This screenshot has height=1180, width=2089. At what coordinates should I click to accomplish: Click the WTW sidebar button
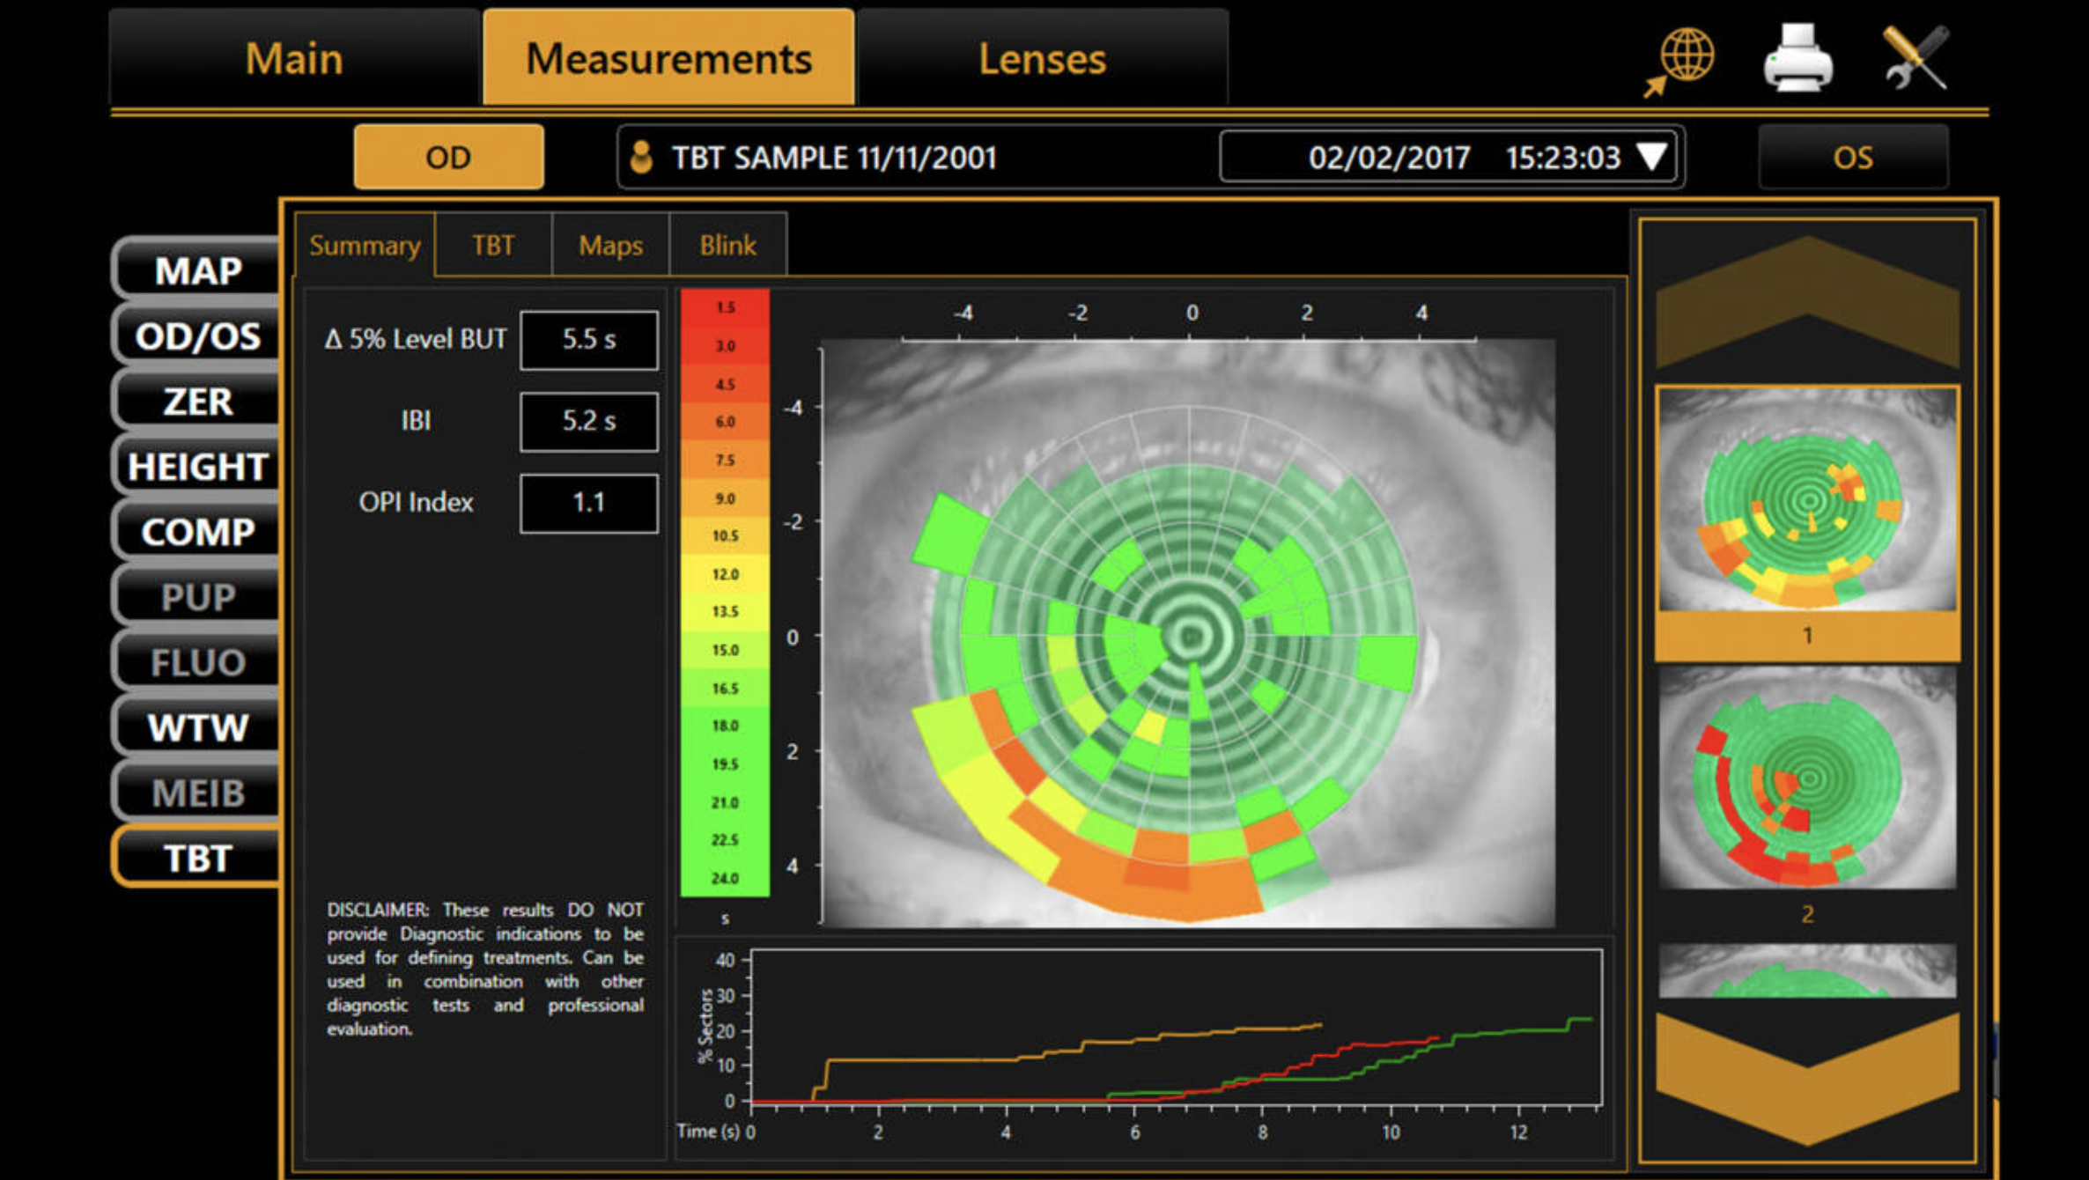click(x=197, y=727)
